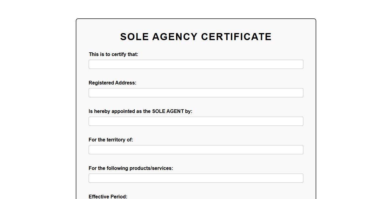The height and width of the screenshot is (199, 392).
Task: Click the "Registered Address:" label
Action: pos(112,83)
